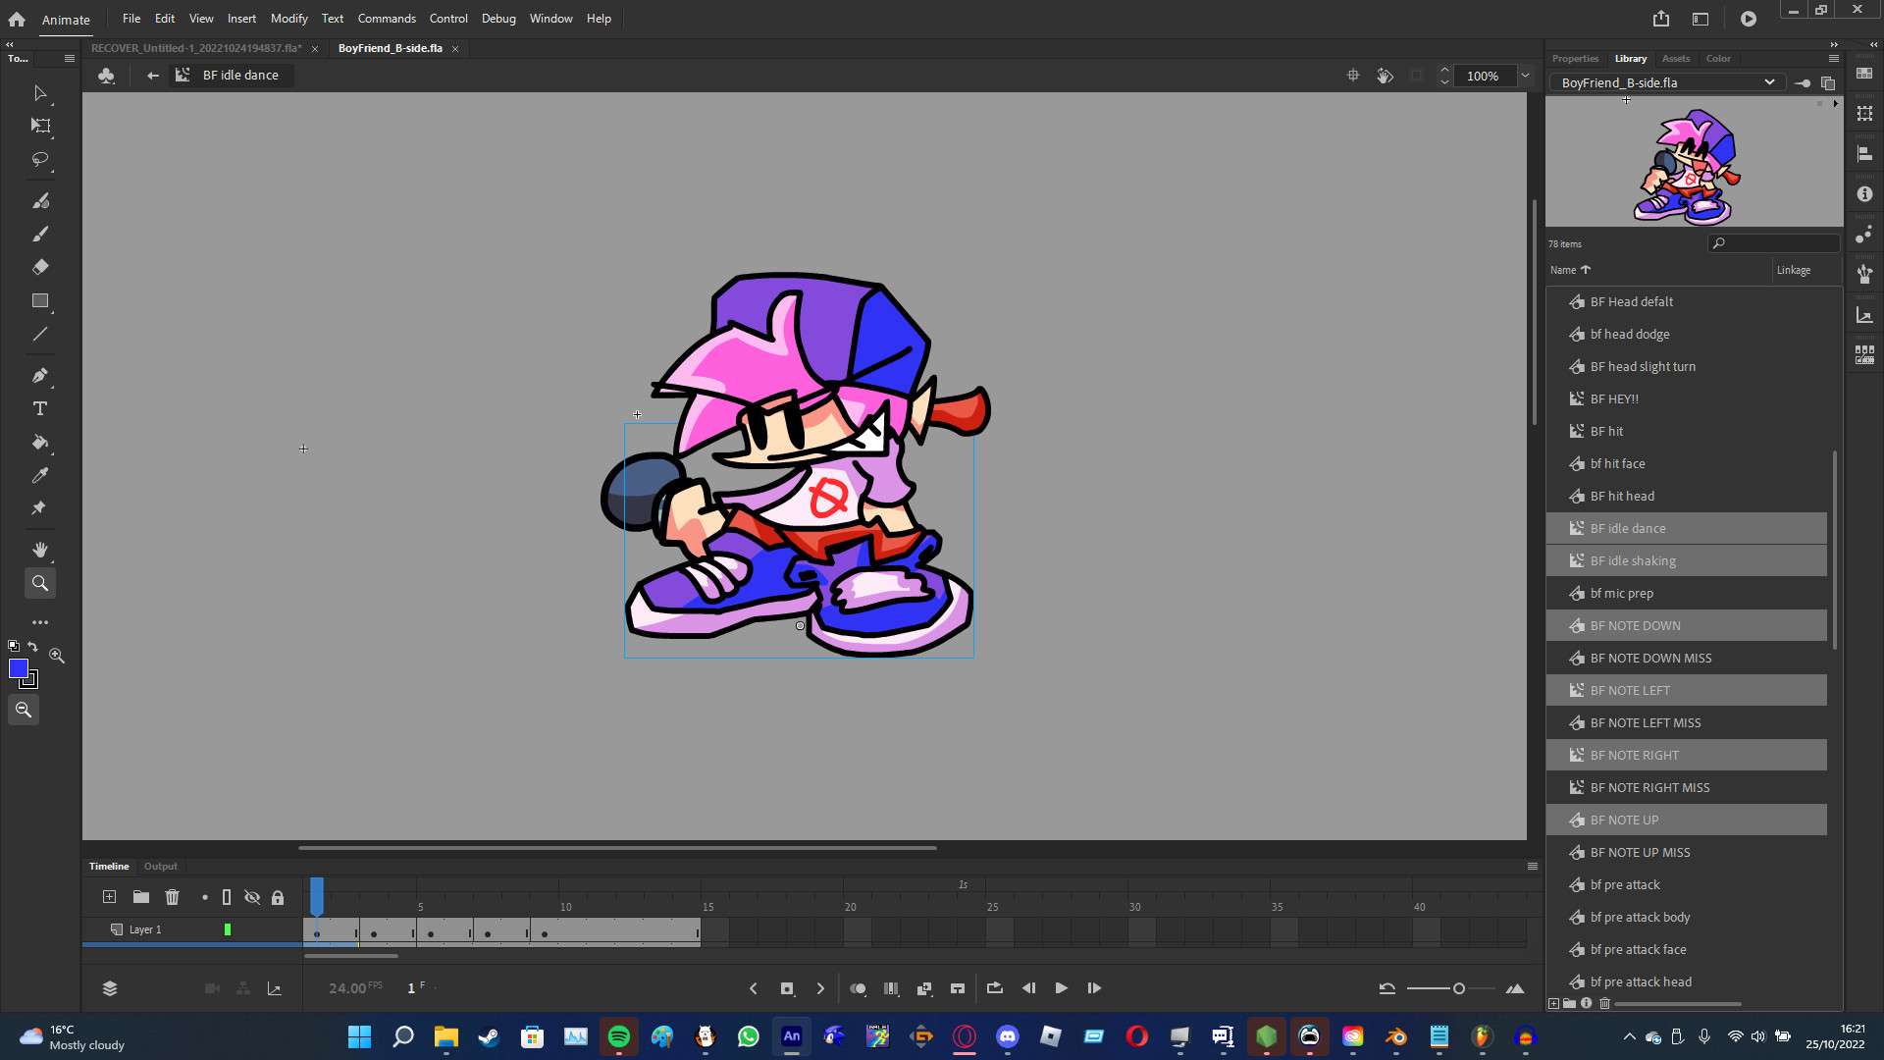The width and height of the screenshot is (1884, 1060).
Task: Expand the collapsed Tools panel arrows
Action: tap(10, 44)
